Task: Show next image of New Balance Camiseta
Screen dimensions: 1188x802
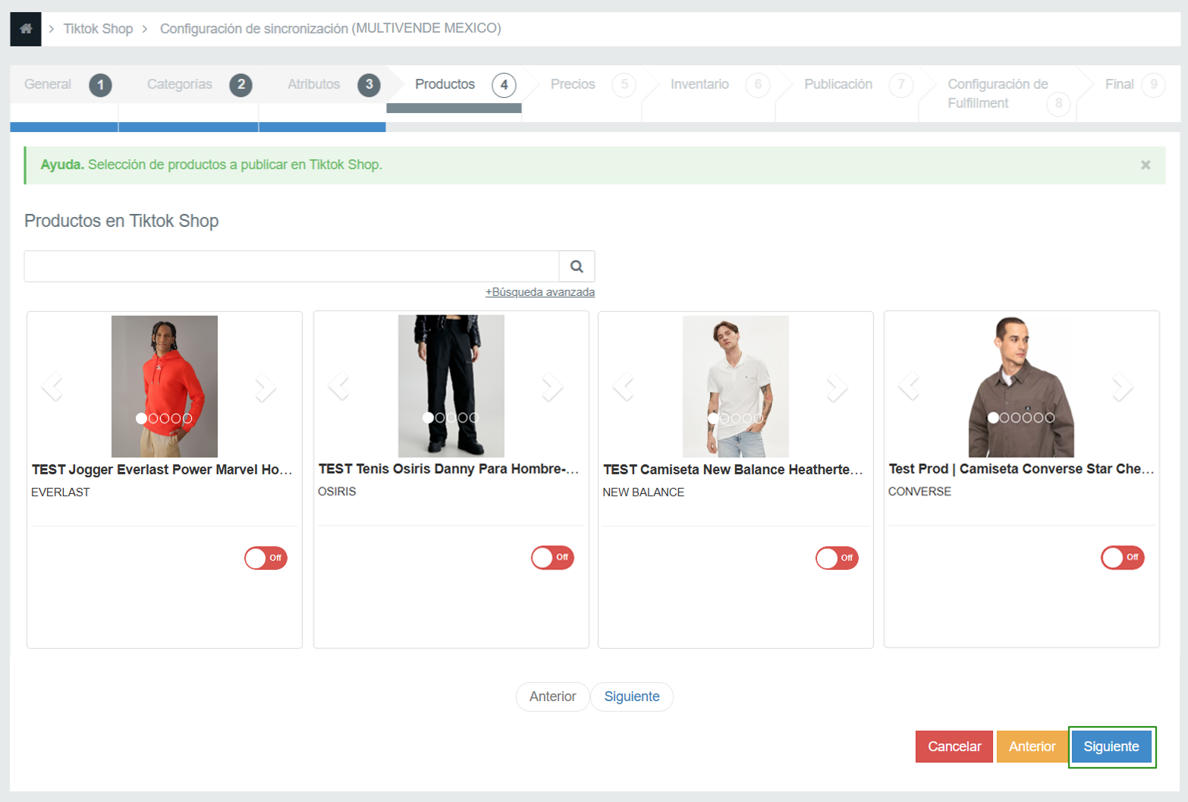Action: coord(837,388)
